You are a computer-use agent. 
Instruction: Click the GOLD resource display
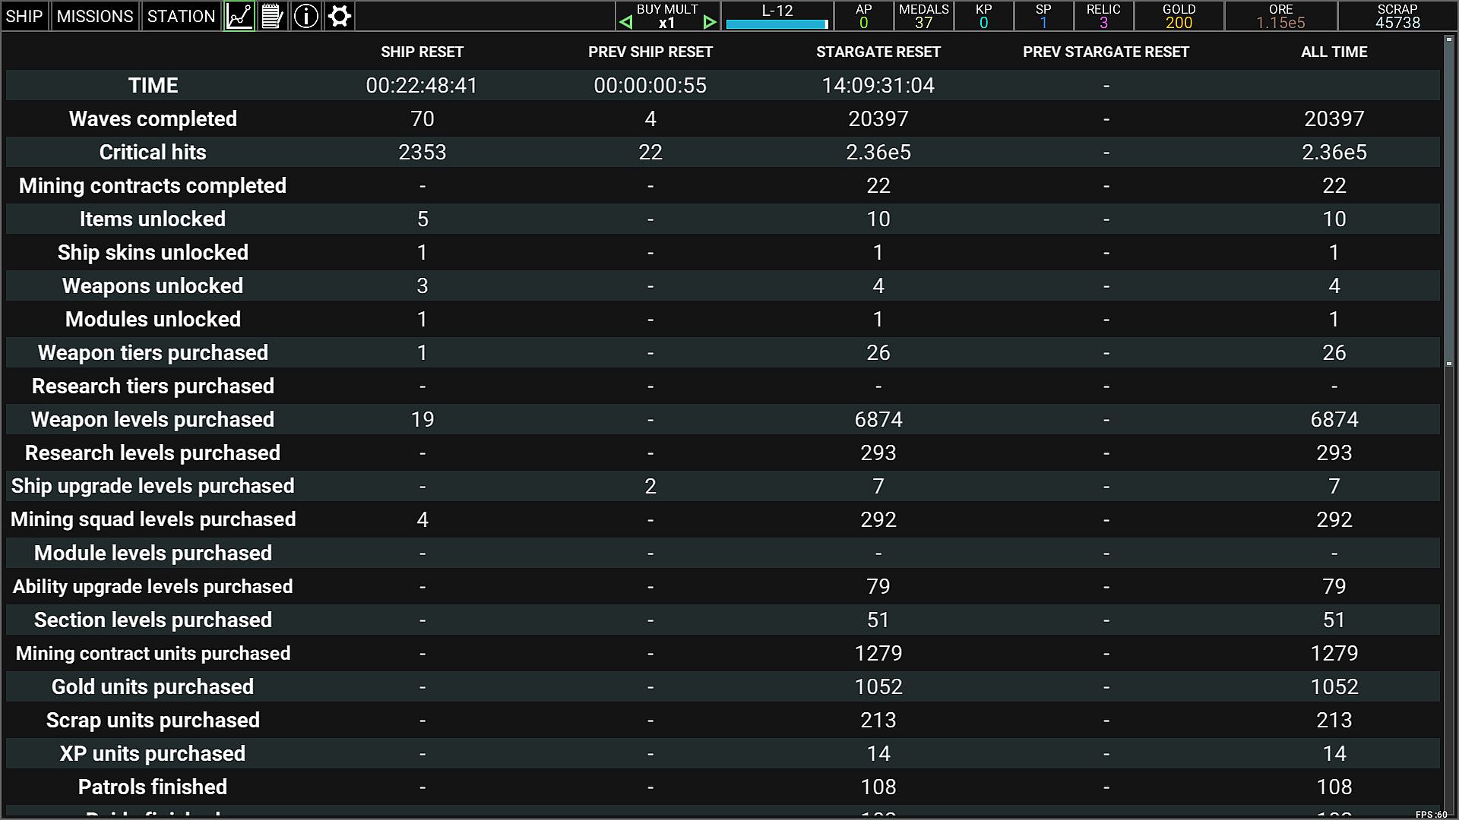coord(1179,16)
